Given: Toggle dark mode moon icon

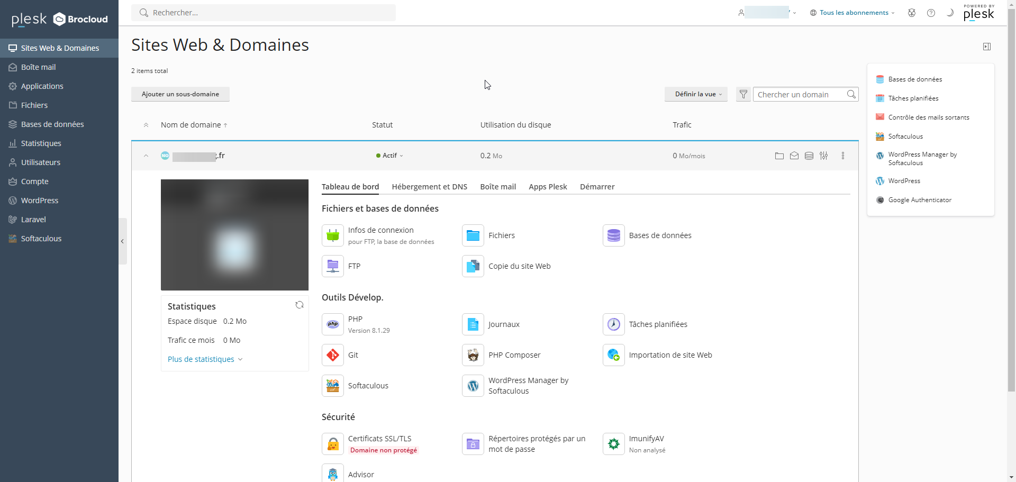Looking at the screenshot, I should click(950, 13).
